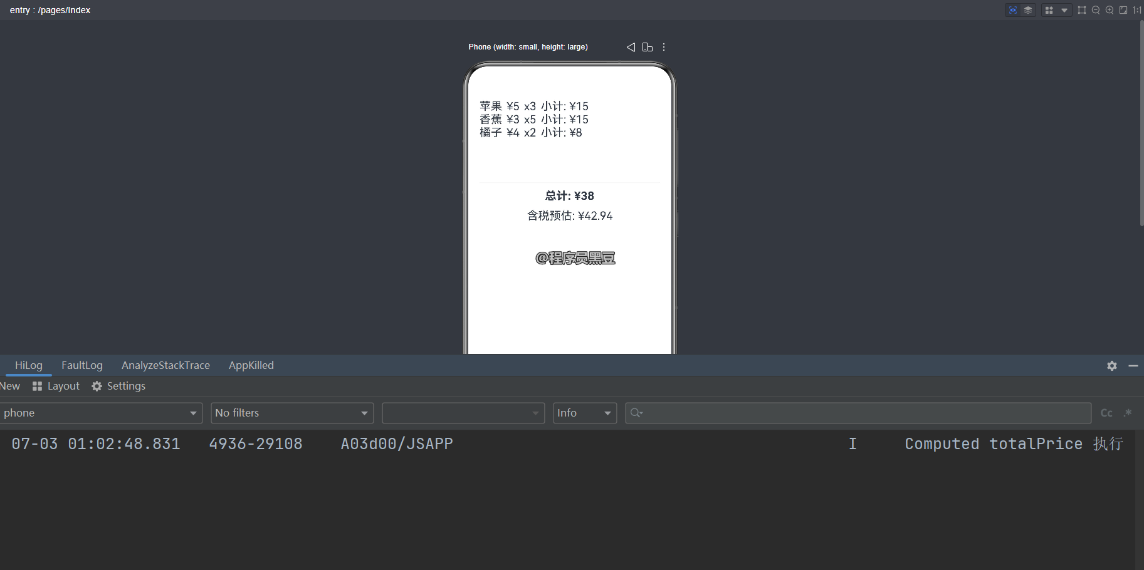Screen dimensions: 1144x570
Task: Click the fit-screen expand icon
Action: click(1123, 10)
